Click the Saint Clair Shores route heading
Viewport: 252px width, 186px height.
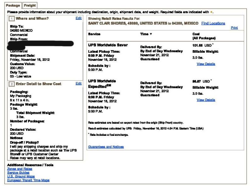(143, 23)
